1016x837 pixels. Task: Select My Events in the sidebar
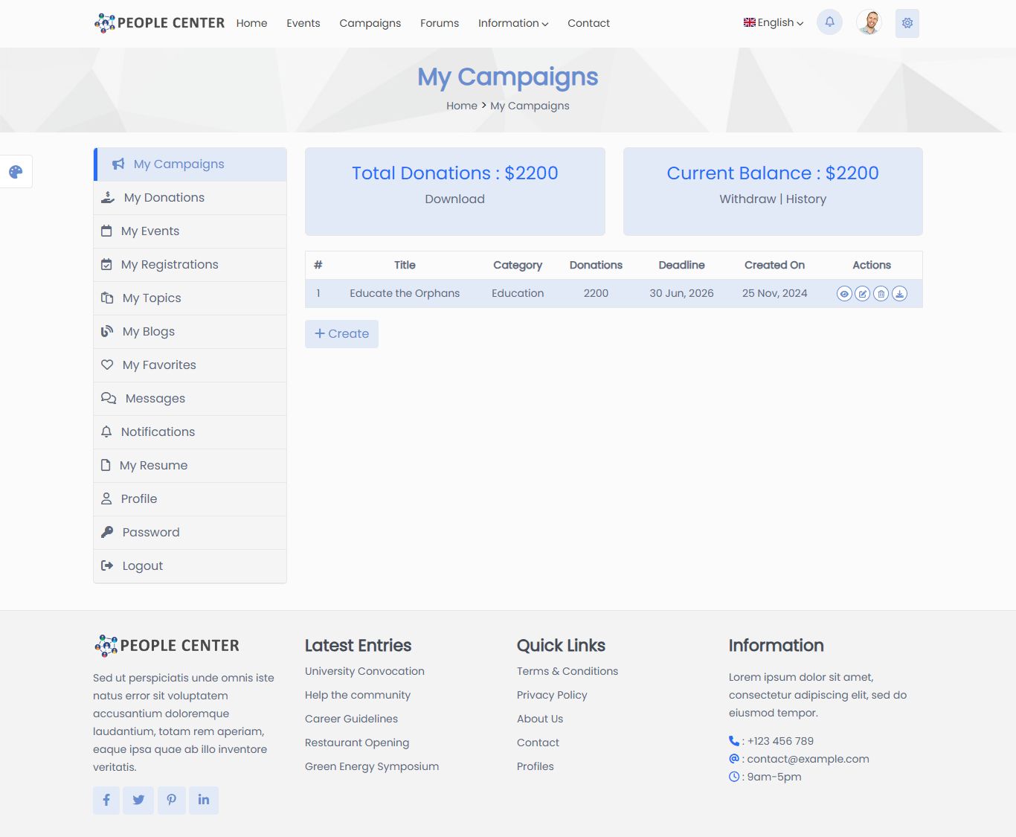190,231
